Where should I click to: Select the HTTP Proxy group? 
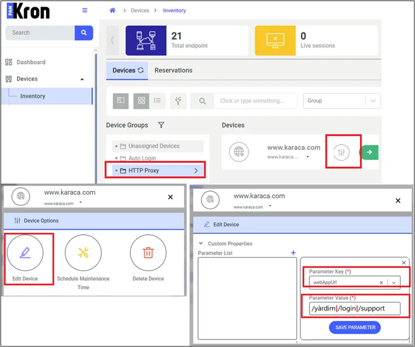click(x=158, y=171)
